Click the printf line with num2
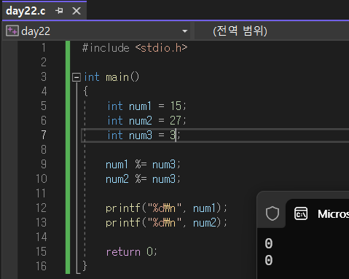Viewport: 349px width, 279px height. pyautogui.click(x=166, y=223)
